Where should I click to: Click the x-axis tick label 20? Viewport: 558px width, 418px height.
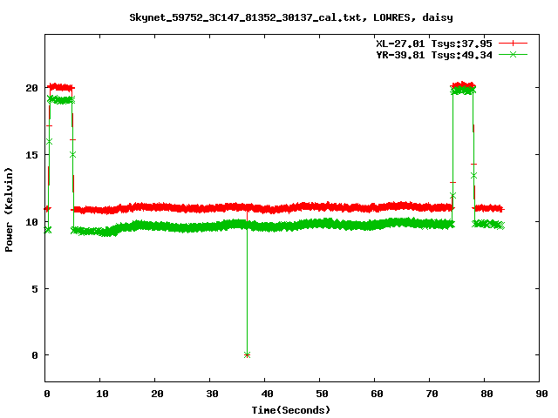(x=157, y=394)
